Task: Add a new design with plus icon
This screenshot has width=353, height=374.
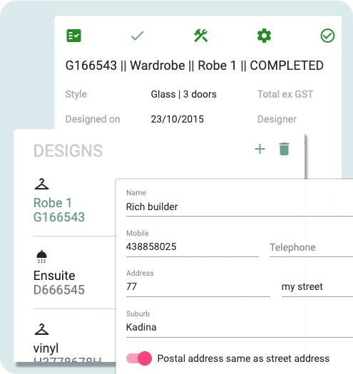Action: (x=260, y=150)
